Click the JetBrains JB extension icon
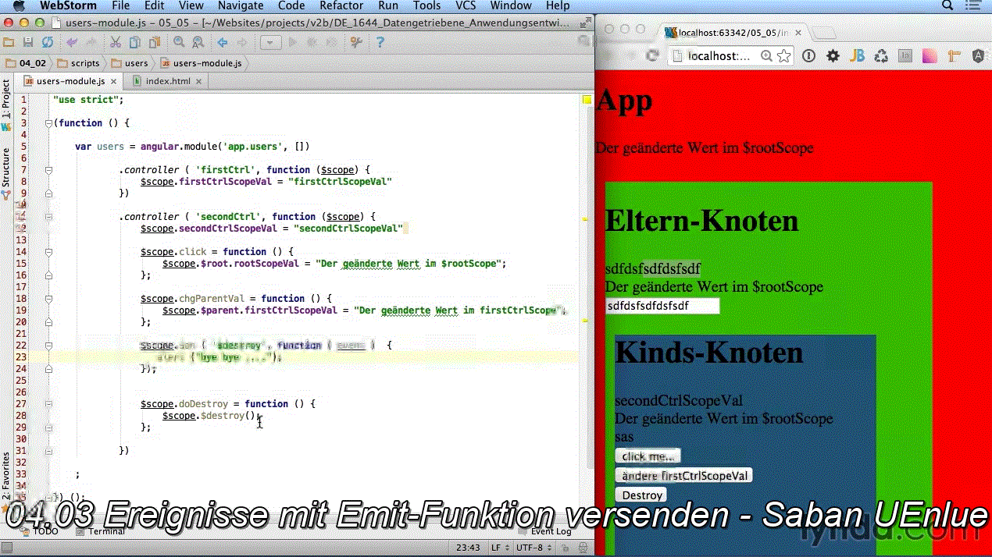 coord(858,56)
